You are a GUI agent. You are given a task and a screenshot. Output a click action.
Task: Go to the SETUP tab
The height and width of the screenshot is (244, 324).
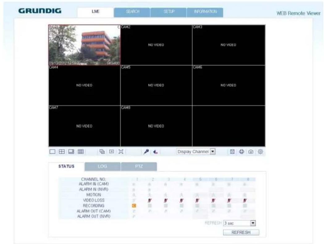click(169, 12)
